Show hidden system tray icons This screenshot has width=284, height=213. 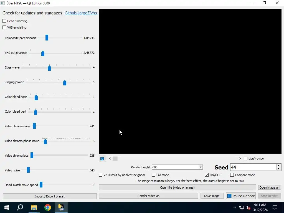pyautogui.click(x=235, y=207)
